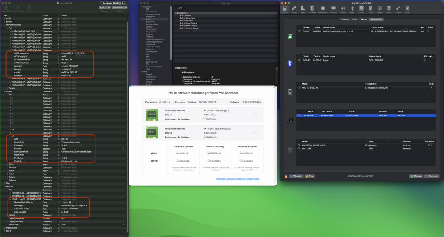Expand the PlatformInfo dictionary
The height and width of the screenshot is (237, 444).
point(4,228)
